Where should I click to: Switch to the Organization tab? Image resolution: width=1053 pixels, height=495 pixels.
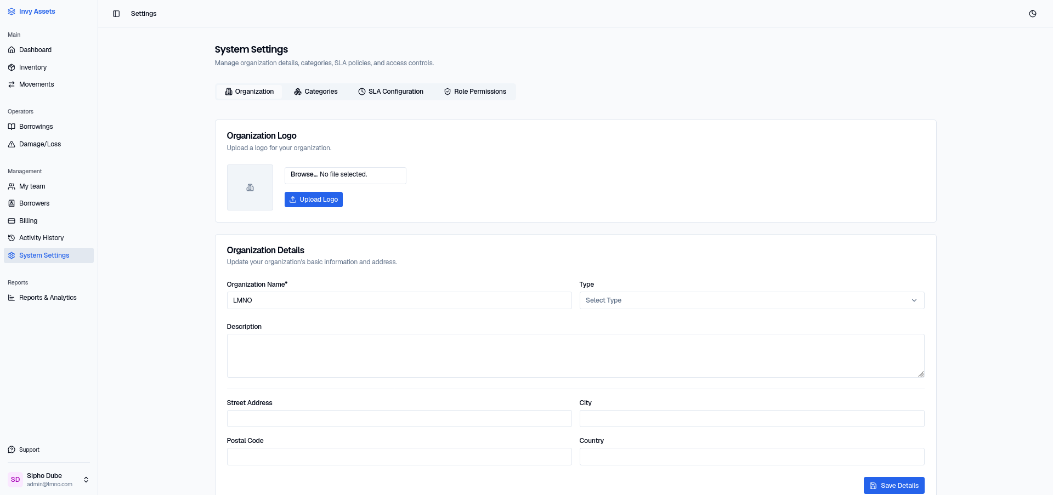click(250, 92)
